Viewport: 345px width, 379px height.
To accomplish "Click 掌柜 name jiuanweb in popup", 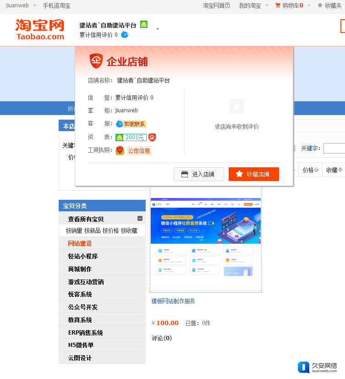I will coord(126,110).
